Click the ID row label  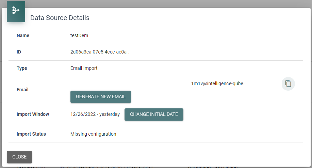(19, 52)
